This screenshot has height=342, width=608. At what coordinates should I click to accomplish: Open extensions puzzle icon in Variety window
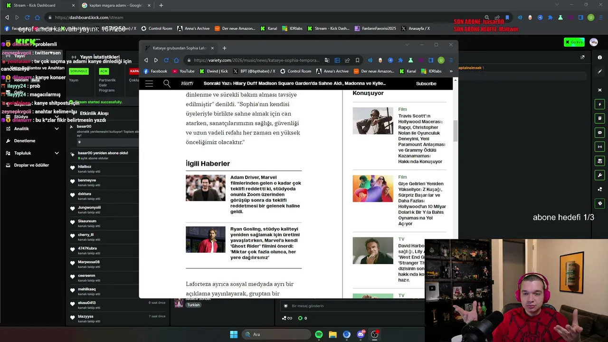point(400,60)
